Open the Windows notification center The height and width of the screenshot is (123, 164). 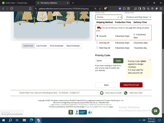coord(159,120)
